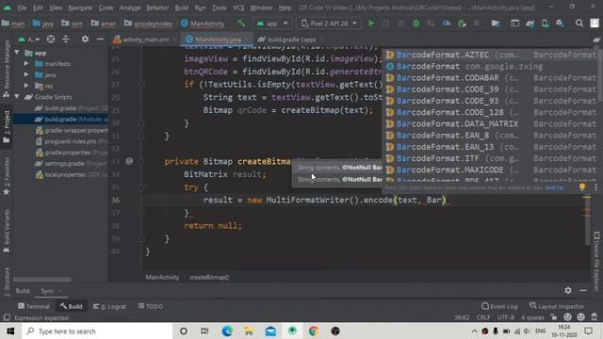The image size is (603, 339).
Task: Open SDK Manager icon in toolbar
Action: 560,24
